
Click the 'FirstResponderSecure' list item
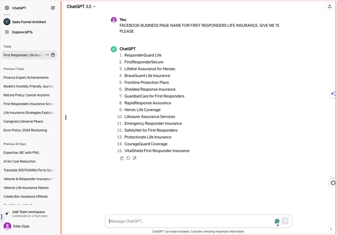pos(144,62)
